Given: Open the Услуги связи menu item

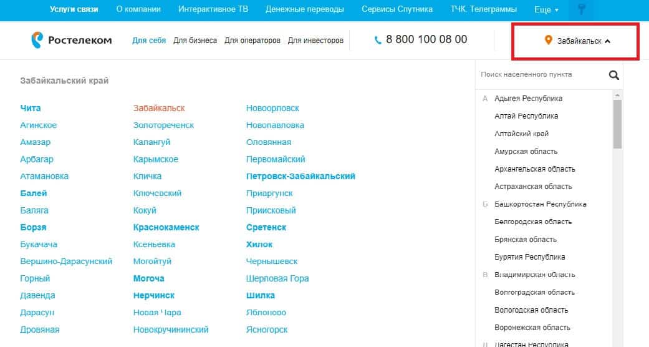Looking at the screenshot, I should coord(74,9).
